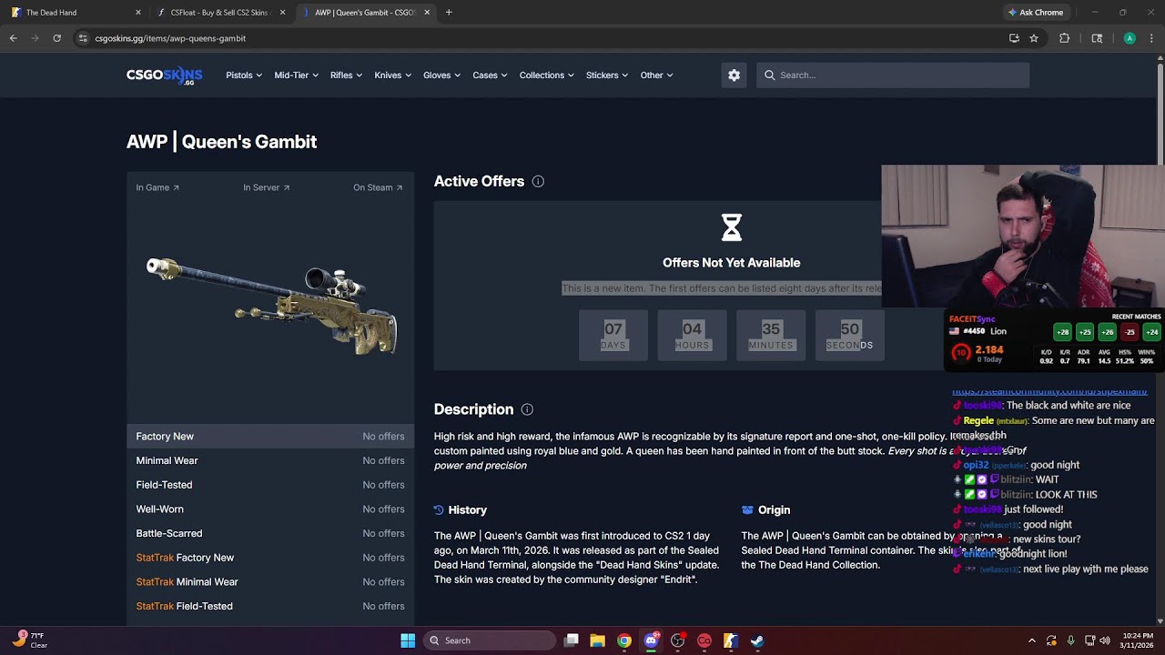The height and width of the screenshot is (655, 1165).
Task: Click the site info icon in address bar
Action: point(83,38)
